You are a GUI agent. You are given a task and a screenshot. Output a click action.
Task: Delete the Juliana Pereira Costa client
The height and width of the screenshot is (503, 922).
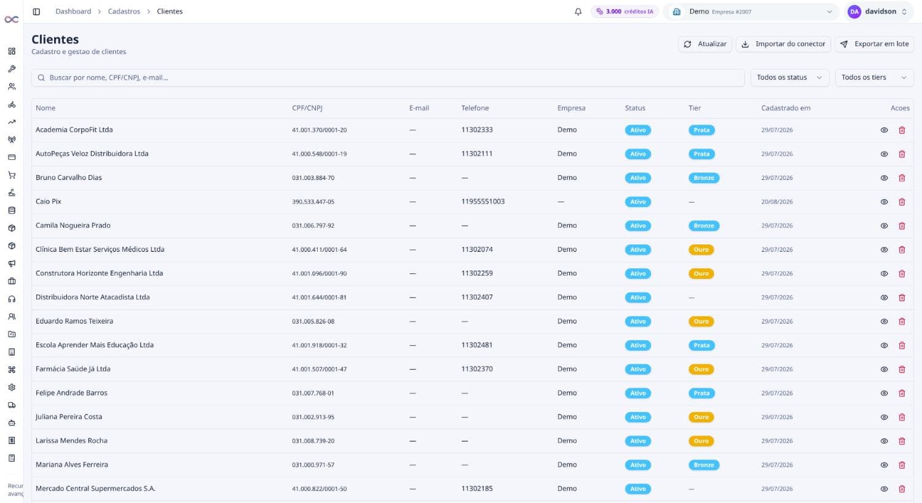[902, 417]
